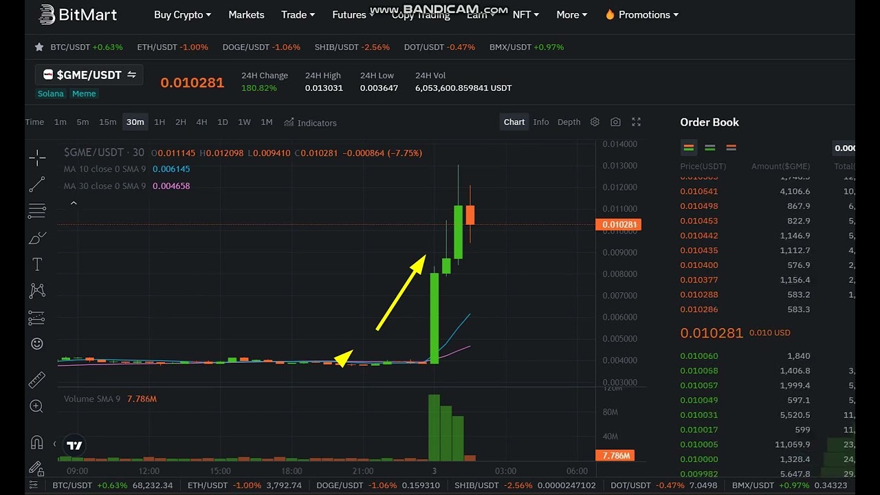
Task: Open the More dropdown menu
Action: (572, 14)
